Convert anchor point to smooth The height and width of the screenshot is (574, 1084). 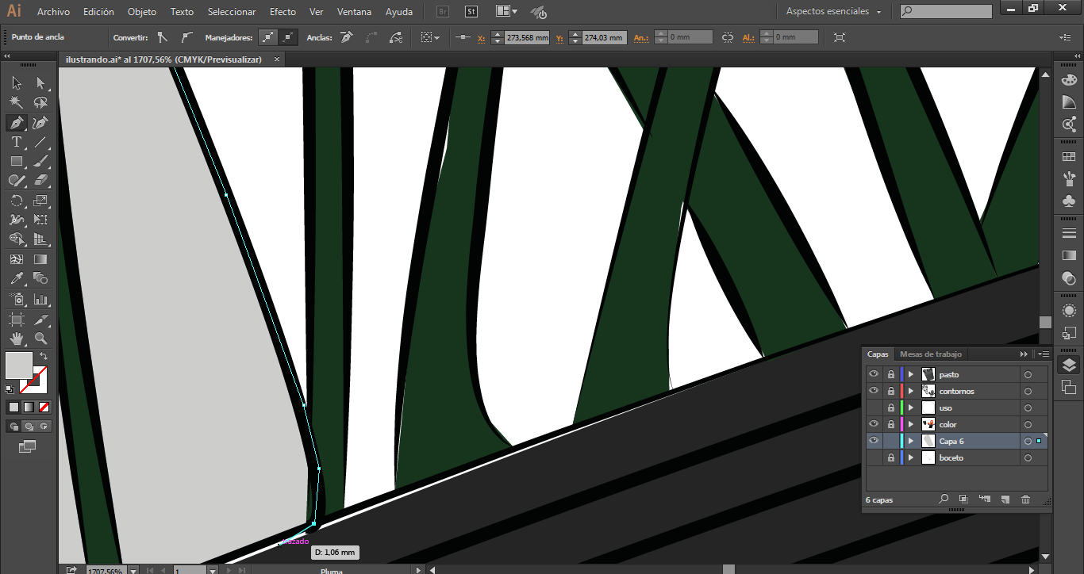coord(186,37)
